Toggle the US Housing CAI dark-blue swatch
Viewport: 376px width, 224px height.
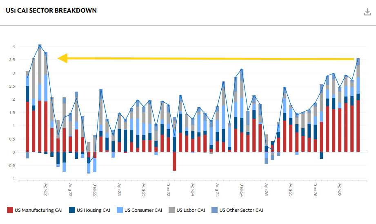click(x=72, y=210)
